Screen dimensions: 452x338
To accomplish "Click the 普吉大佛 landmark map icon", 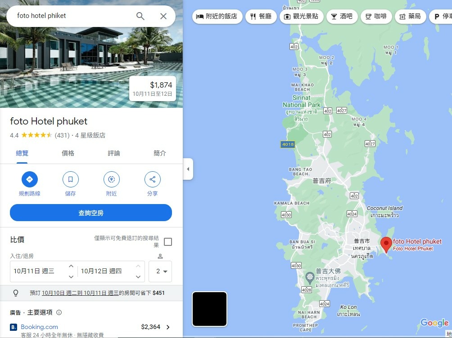I will (310, 277).
